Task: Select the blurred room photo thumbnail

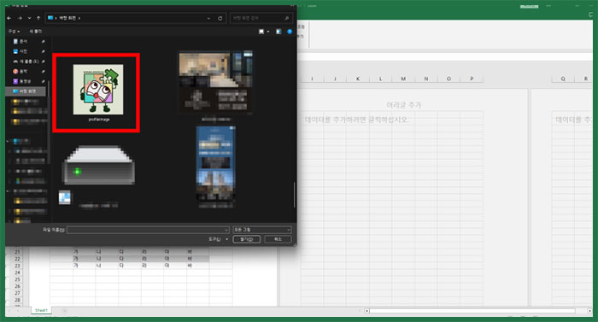Action: [215, 82]
